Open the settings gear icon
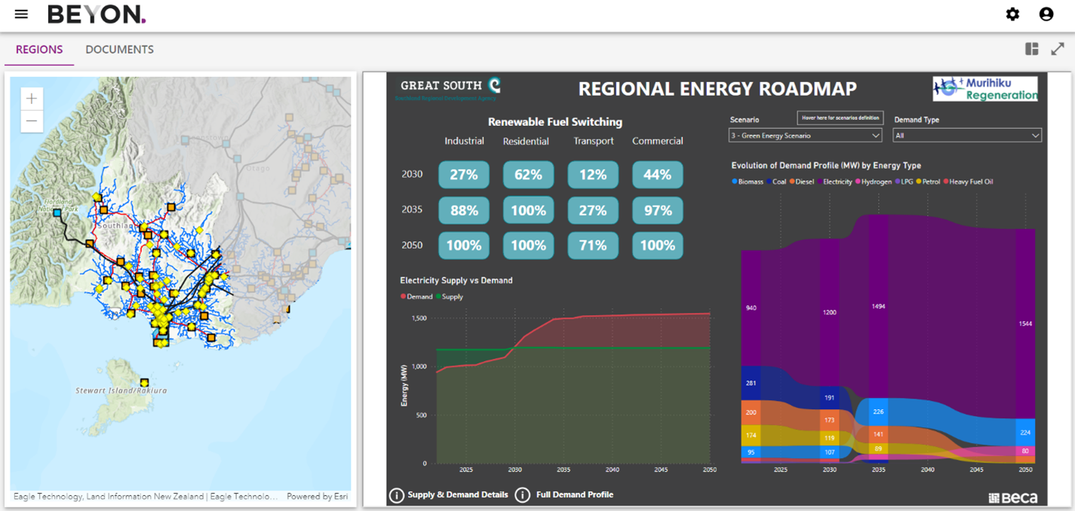 point(1012,14)
